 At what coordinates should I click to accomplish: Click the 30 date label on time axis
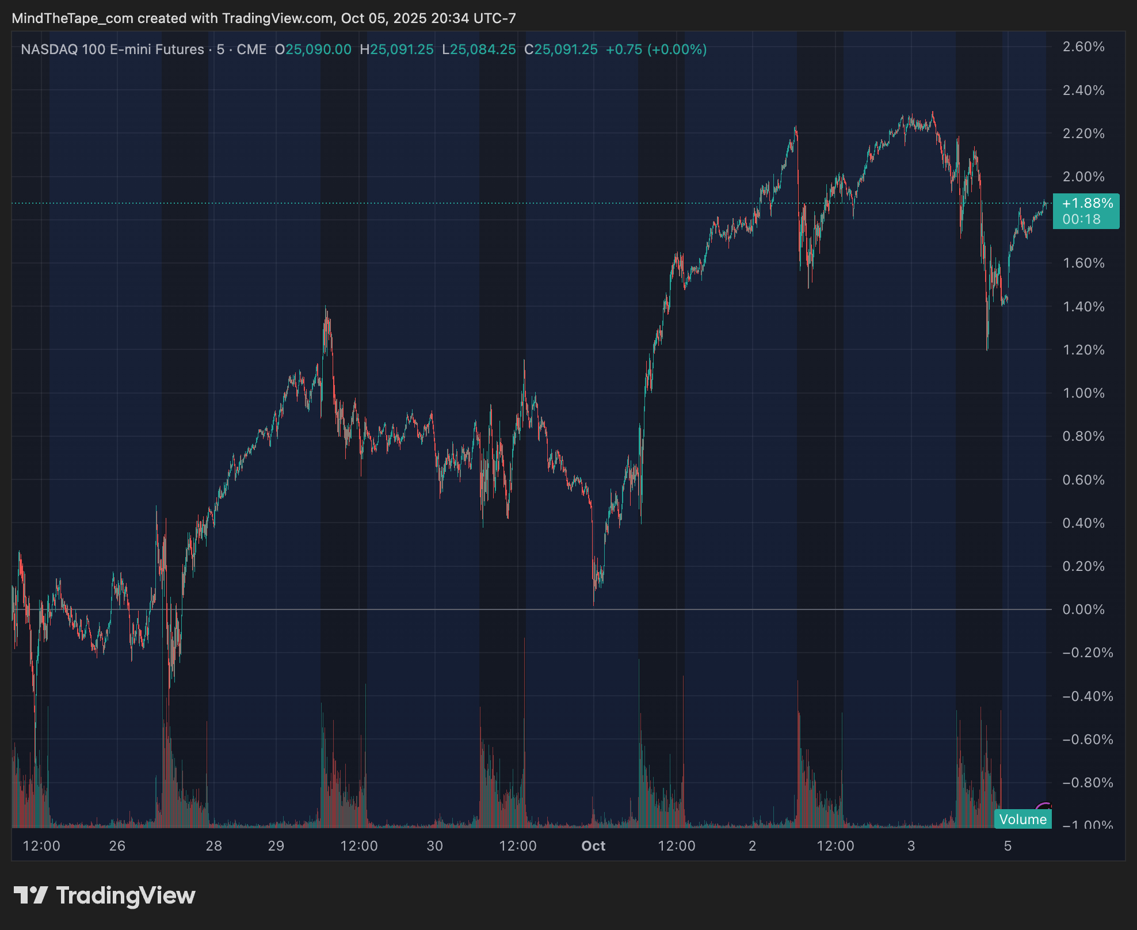pyautogui.click(x=434, y=846)
